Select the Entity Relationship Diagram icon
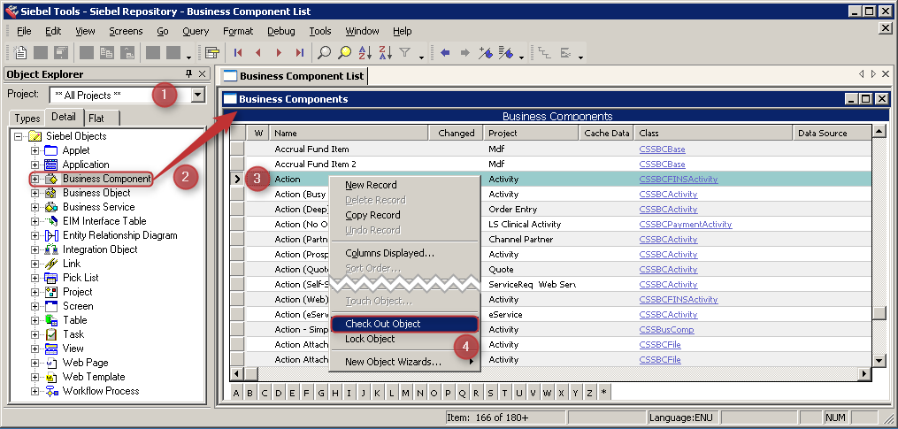The height and width of the screenshot is (429, 898). 51,235
